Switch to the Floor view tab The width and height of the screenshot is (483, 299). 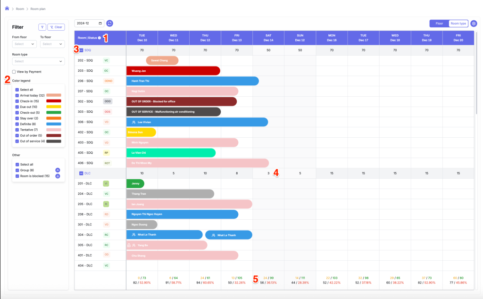439,23
